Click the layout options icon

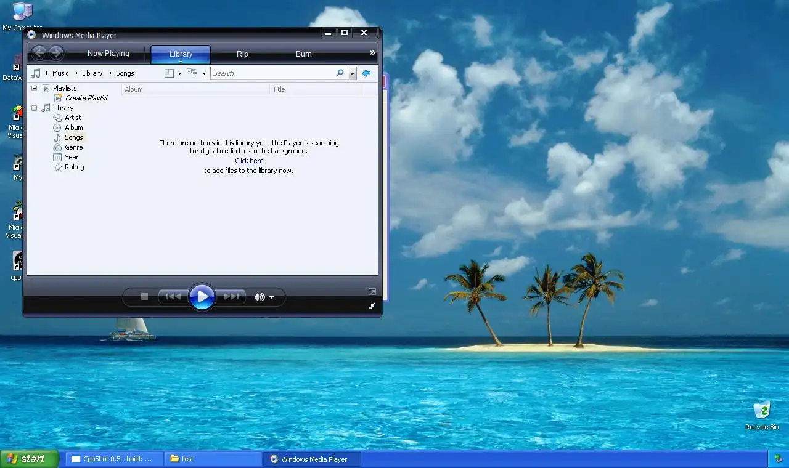pos(170,73)
